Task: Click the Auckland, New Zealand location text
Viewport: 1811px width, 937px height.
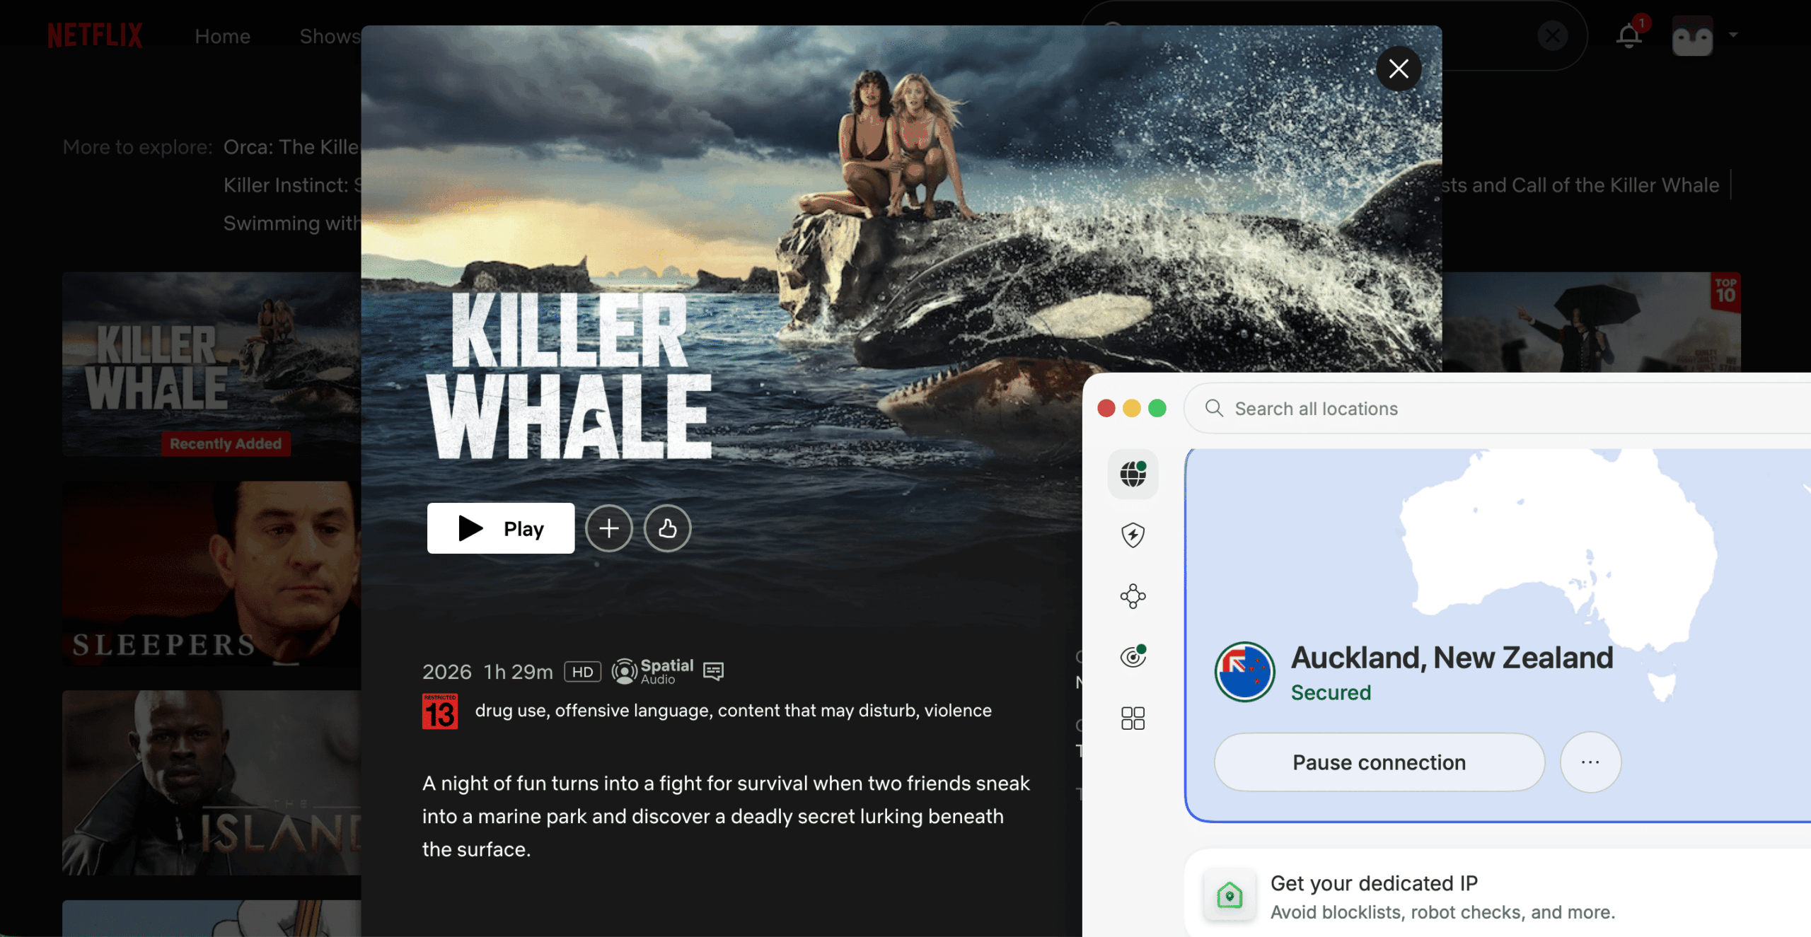Action: pyautogui.click(x=1452, y=658)
